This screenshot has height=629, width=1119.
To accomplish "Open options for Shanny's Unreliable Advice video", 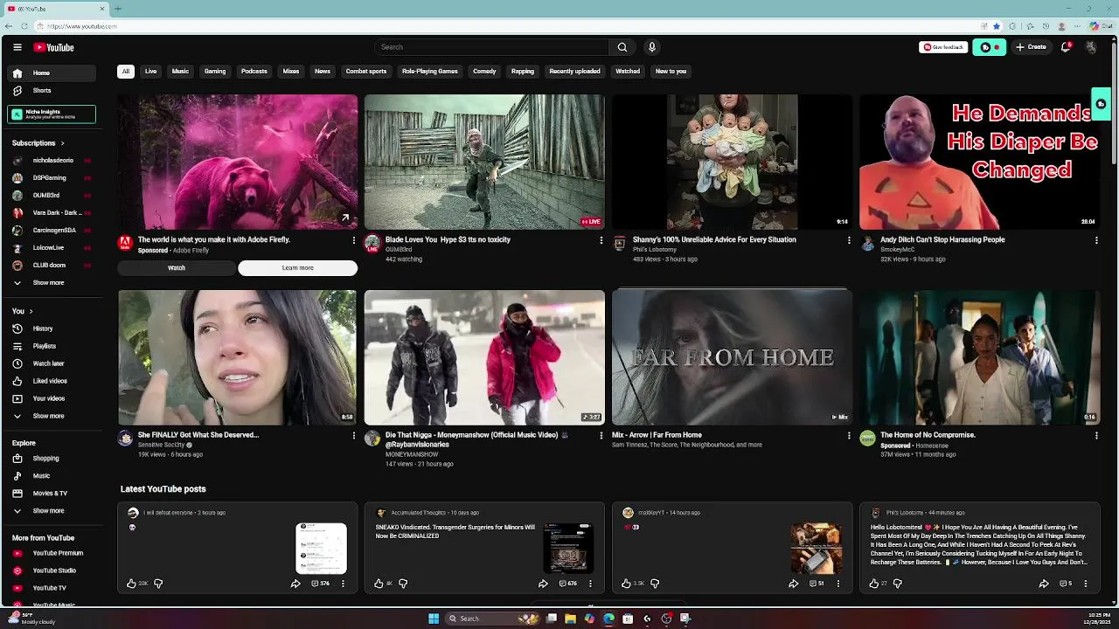I will (848, 240).
